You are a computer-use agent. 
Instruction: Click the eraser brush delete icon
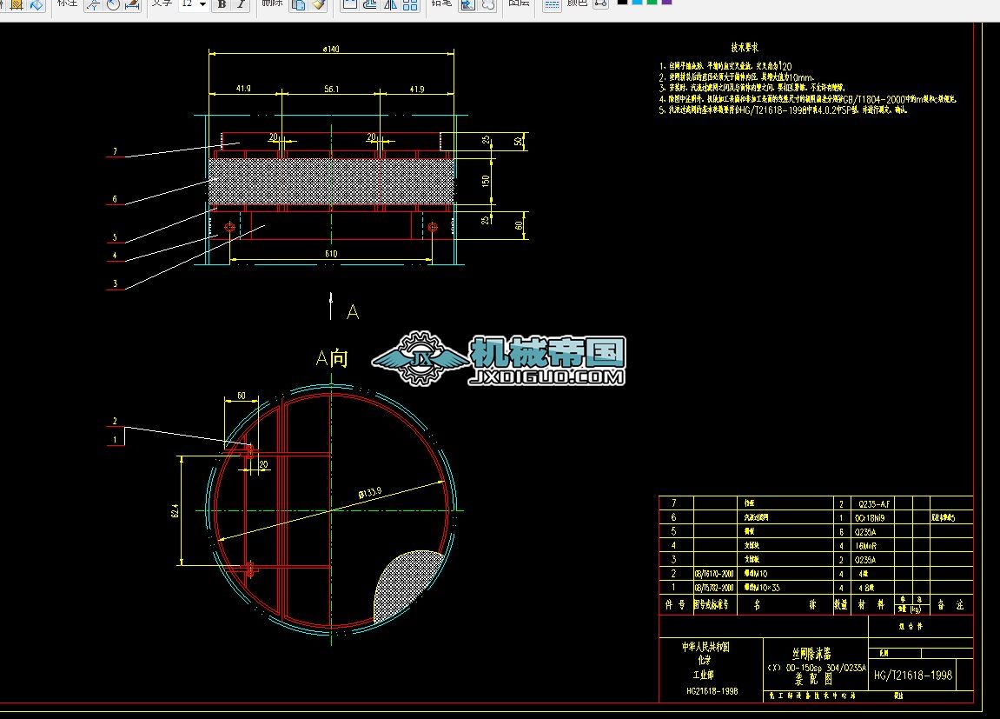point(318,3)
